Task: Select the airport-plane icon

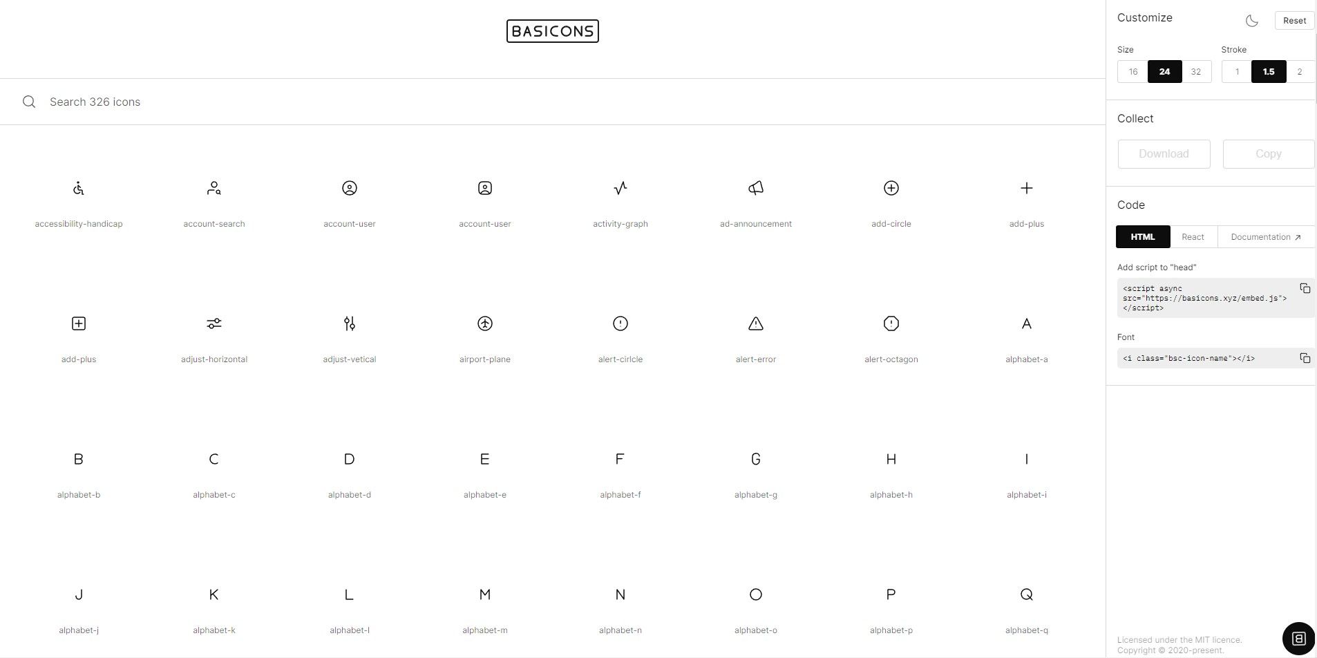Action: point(485,323)
